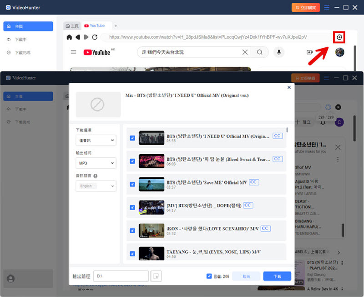Click Blood Sweat & Tears thumbnail

(152, 161)
